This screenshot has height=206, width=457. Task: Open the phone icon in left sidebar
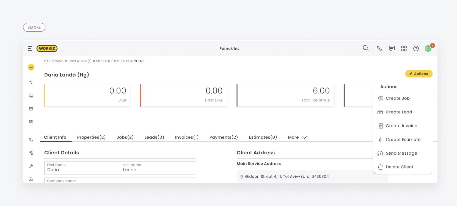coord(31,140)
